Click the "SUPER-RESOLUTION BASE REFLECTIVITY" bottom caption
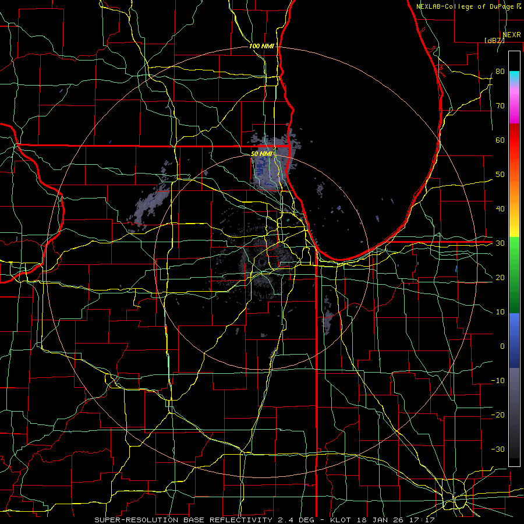524x524 pixels. [x=182, y=520]
